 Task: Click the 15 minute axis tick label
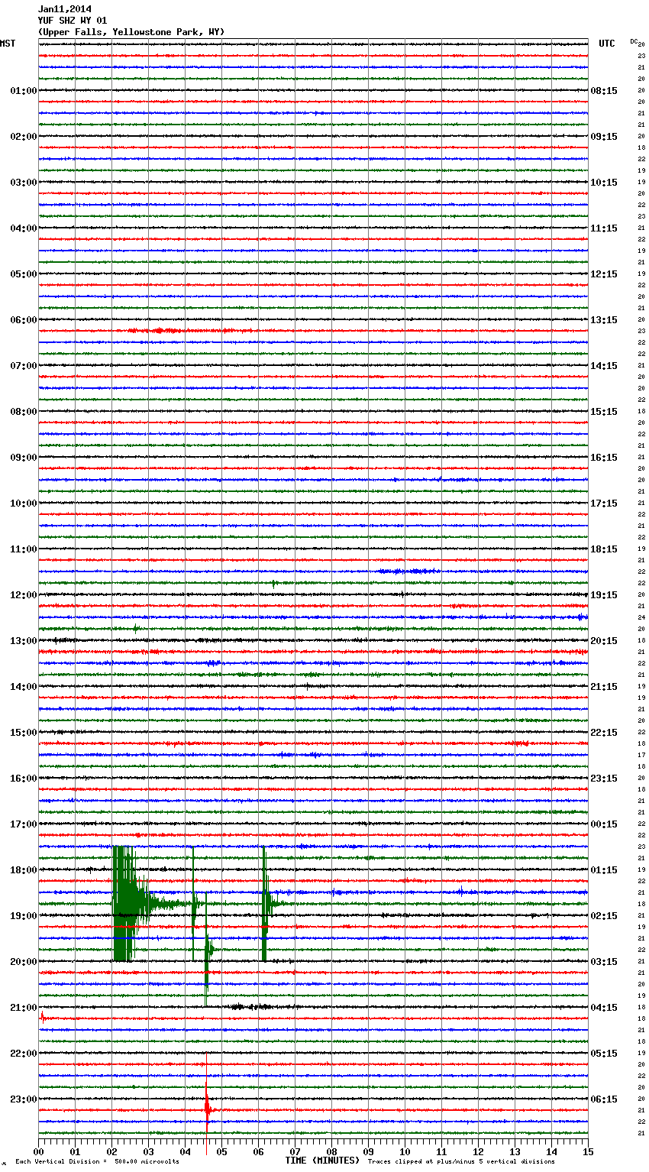(588, 1151)
